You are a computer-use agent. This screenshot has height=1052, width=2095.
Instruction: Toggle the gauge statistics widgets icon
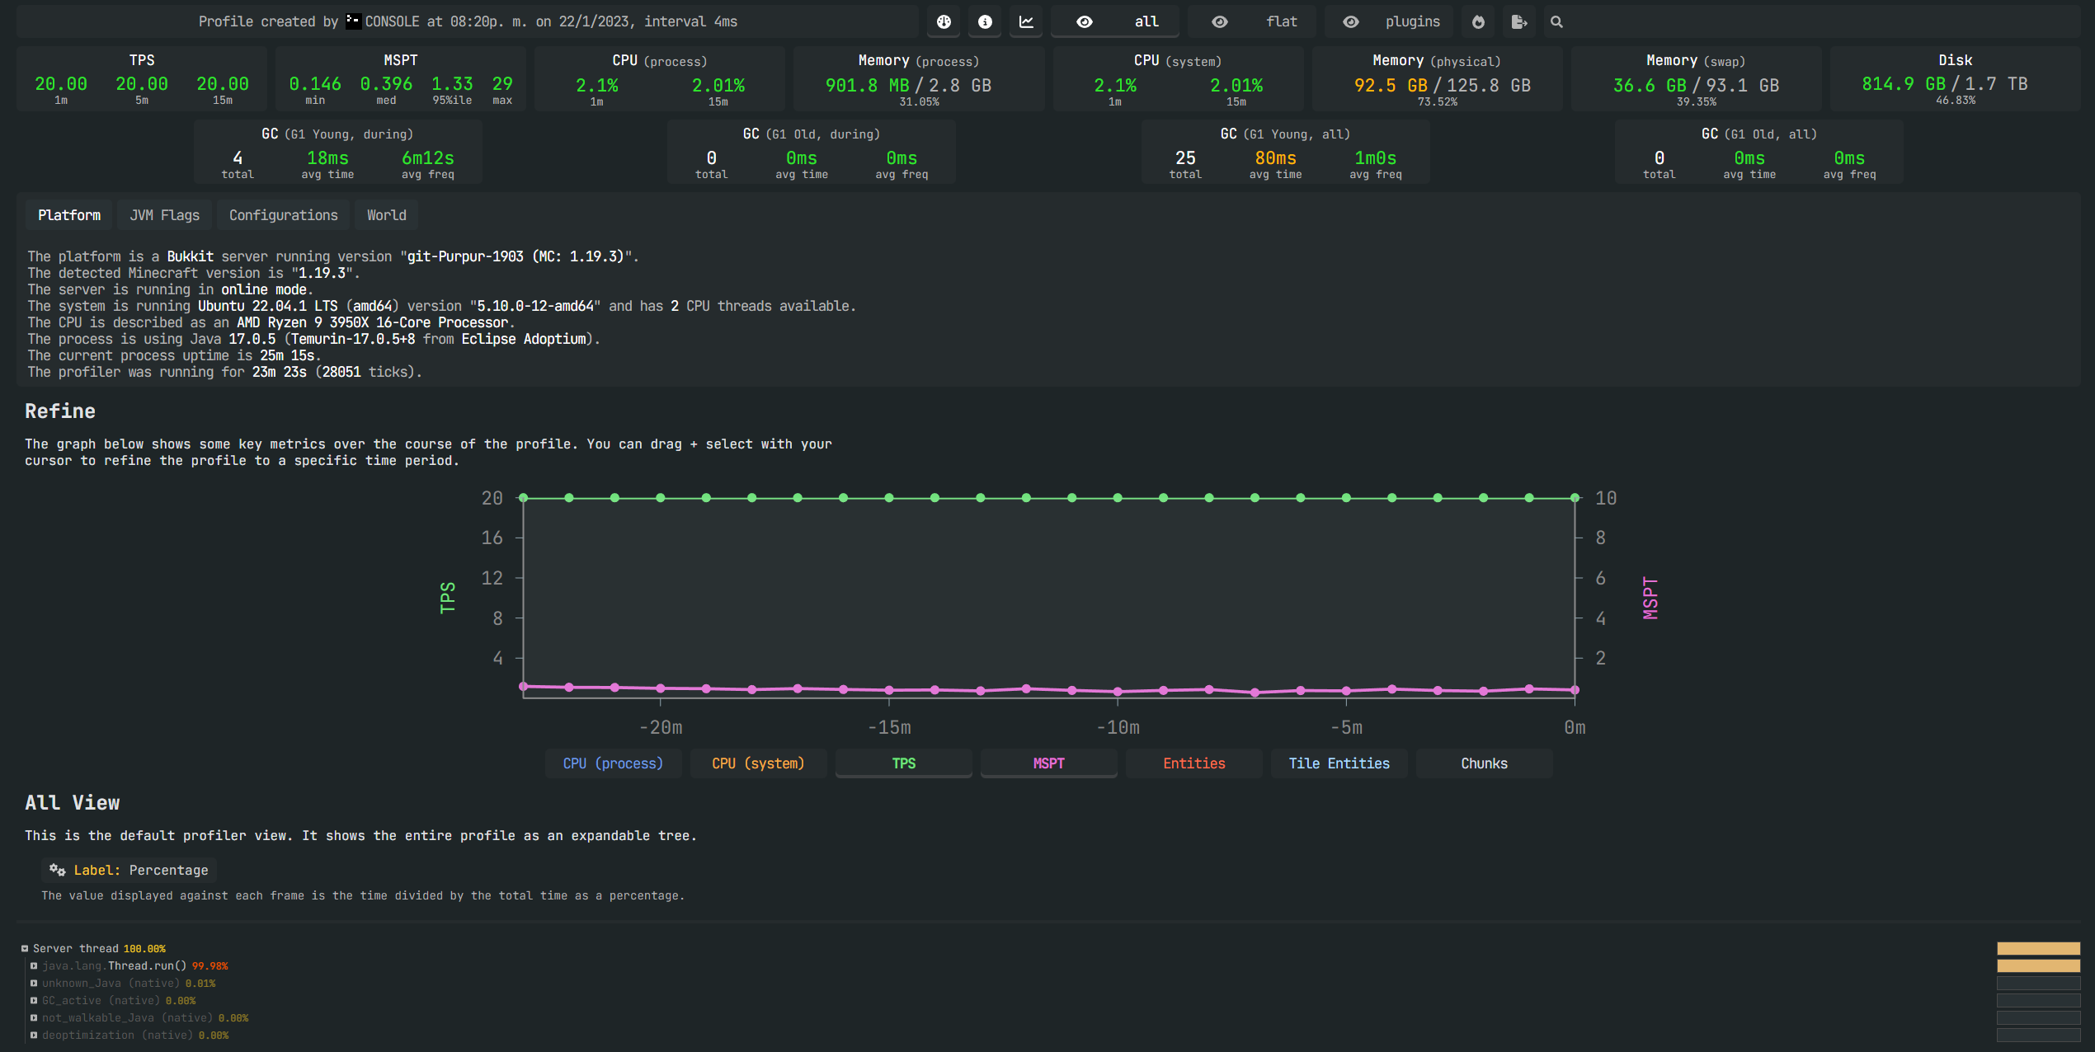[944, 22]
